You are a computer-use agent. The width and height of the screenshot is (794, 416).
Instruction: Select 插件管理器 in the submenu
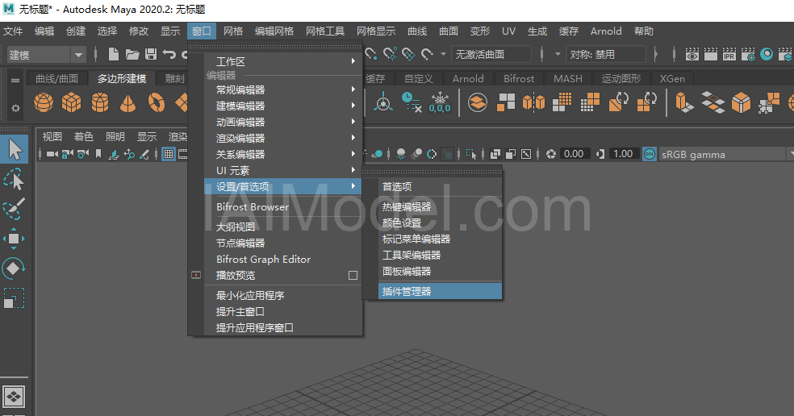[440, 292]
